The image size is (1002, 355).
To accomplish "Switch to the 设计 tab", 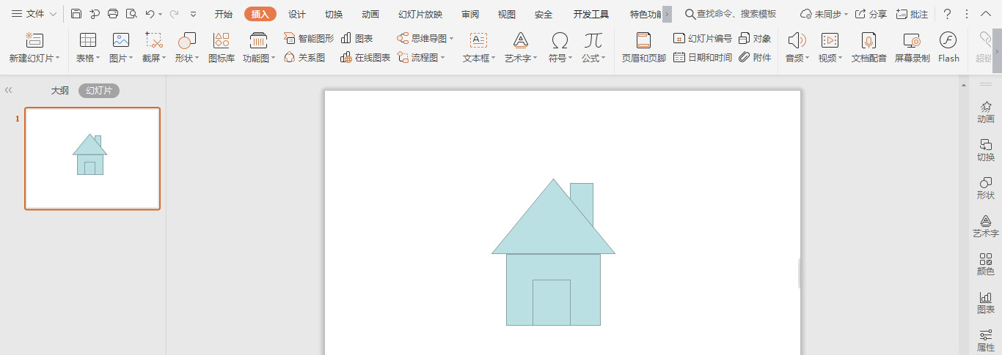I will click(297, 14).
